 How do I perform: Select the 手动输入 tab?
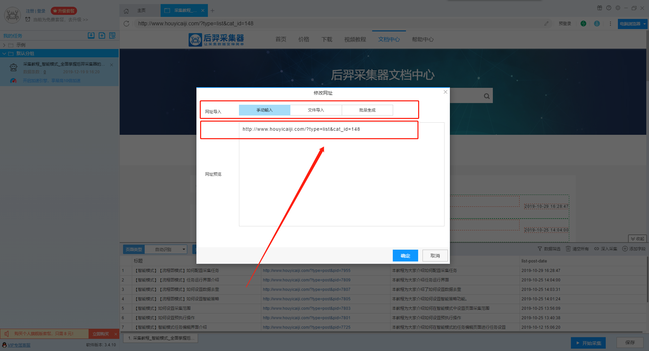click(x=264, y=110)
